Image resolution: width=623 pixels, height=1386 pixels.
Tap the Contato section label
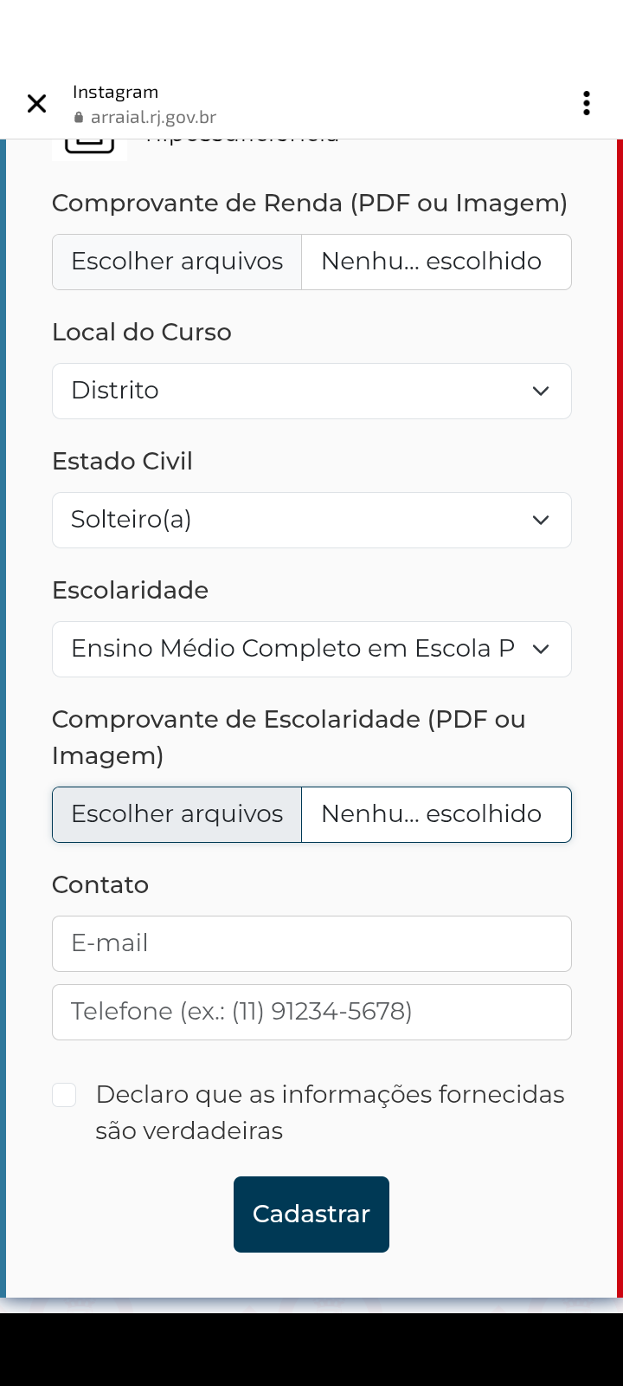[x=100, y=884]
